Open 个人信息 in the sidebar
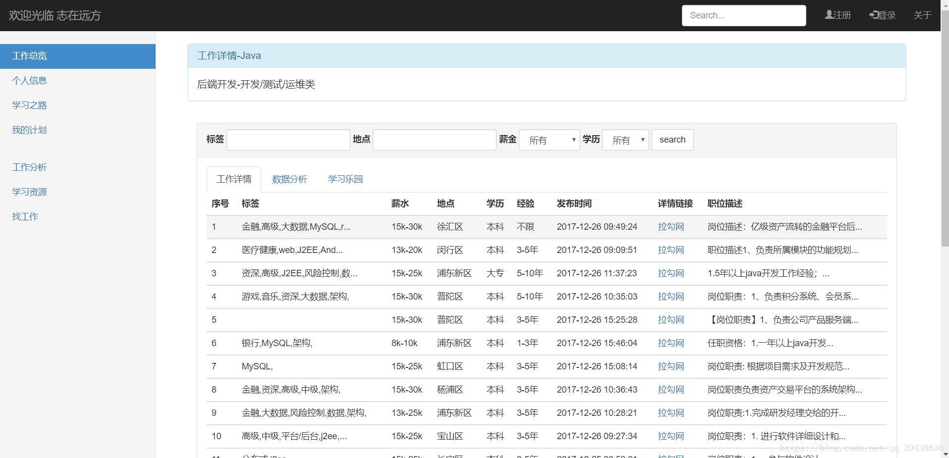Viewport: 949px width, 458px height. click(x=29, y=81)
